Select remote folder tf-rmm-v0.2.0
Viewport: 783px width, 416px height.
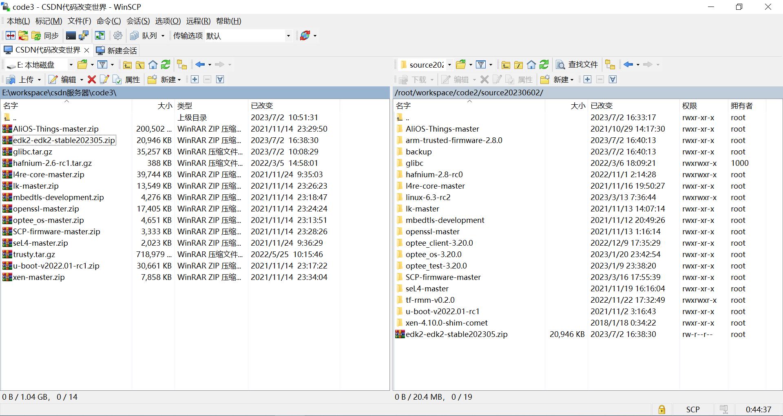430,300
